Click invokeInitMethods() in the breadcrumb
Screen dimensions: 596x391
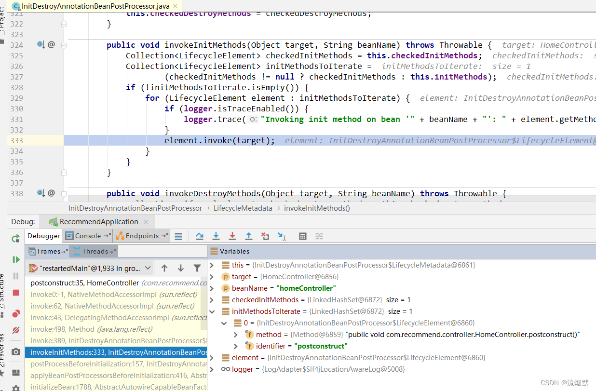[x=317, y=208]
